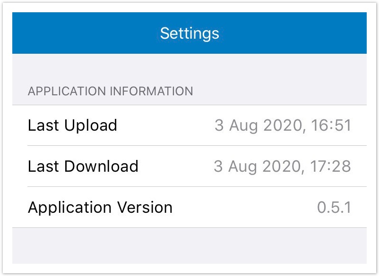Click the version number 0.5.1
Screen dimensions: 379x276
tap(334, 208)
